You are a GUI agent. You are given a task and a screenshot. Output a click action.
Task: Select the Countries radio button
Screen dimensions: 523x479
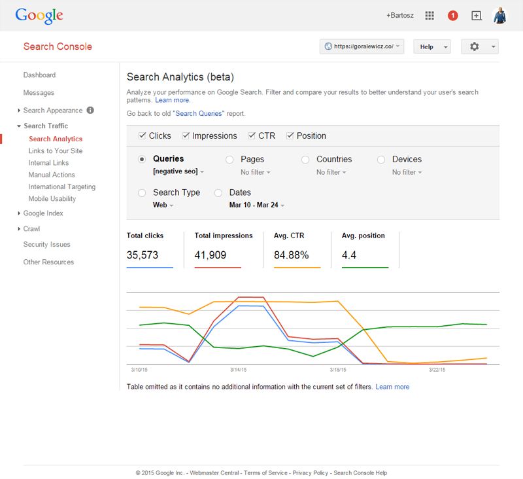(305, 159)
